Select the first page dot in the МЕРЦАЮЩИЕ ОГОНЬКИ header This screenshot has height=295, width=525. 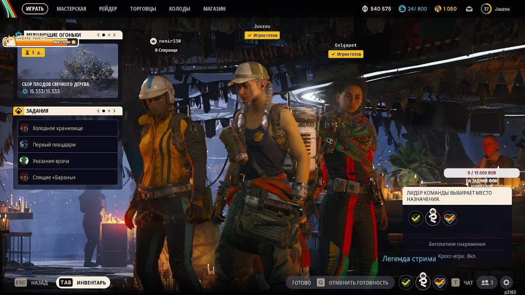click(x=104, y=35)
